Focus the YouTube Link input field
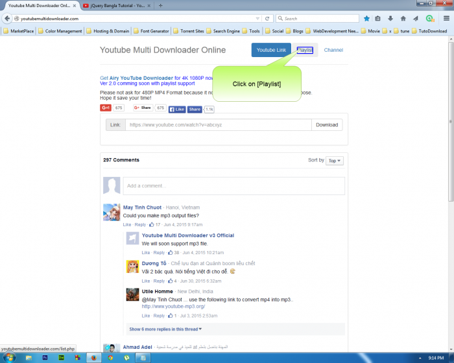Image resolution: width=454 pixels, height=363 pixels. coord(219,124)
